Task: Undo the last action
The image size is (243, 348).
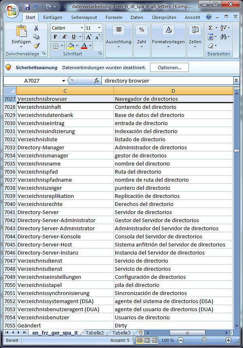Action: tap(36, 6)
